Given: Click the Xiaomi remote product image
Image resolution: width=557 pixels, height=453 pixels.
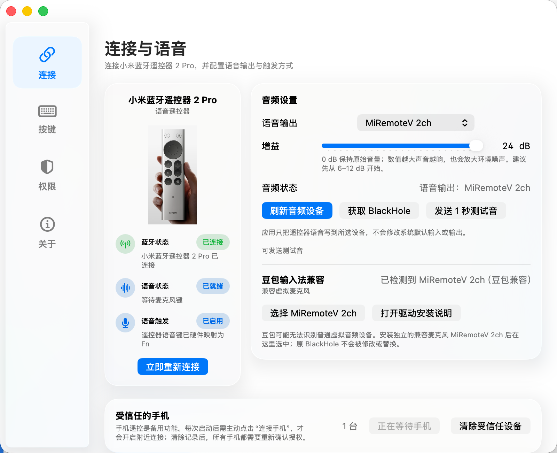Looking at the screenshot, I should point(173,175).
